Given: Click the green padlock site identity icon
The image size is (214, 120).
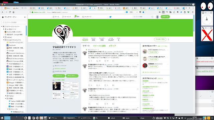Looking at the screenshot, I should [x=32, y=12].
